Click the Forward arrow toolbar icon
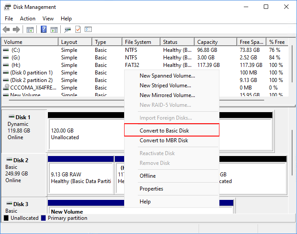This screenshot has width=297, height=234. (16, 30)
